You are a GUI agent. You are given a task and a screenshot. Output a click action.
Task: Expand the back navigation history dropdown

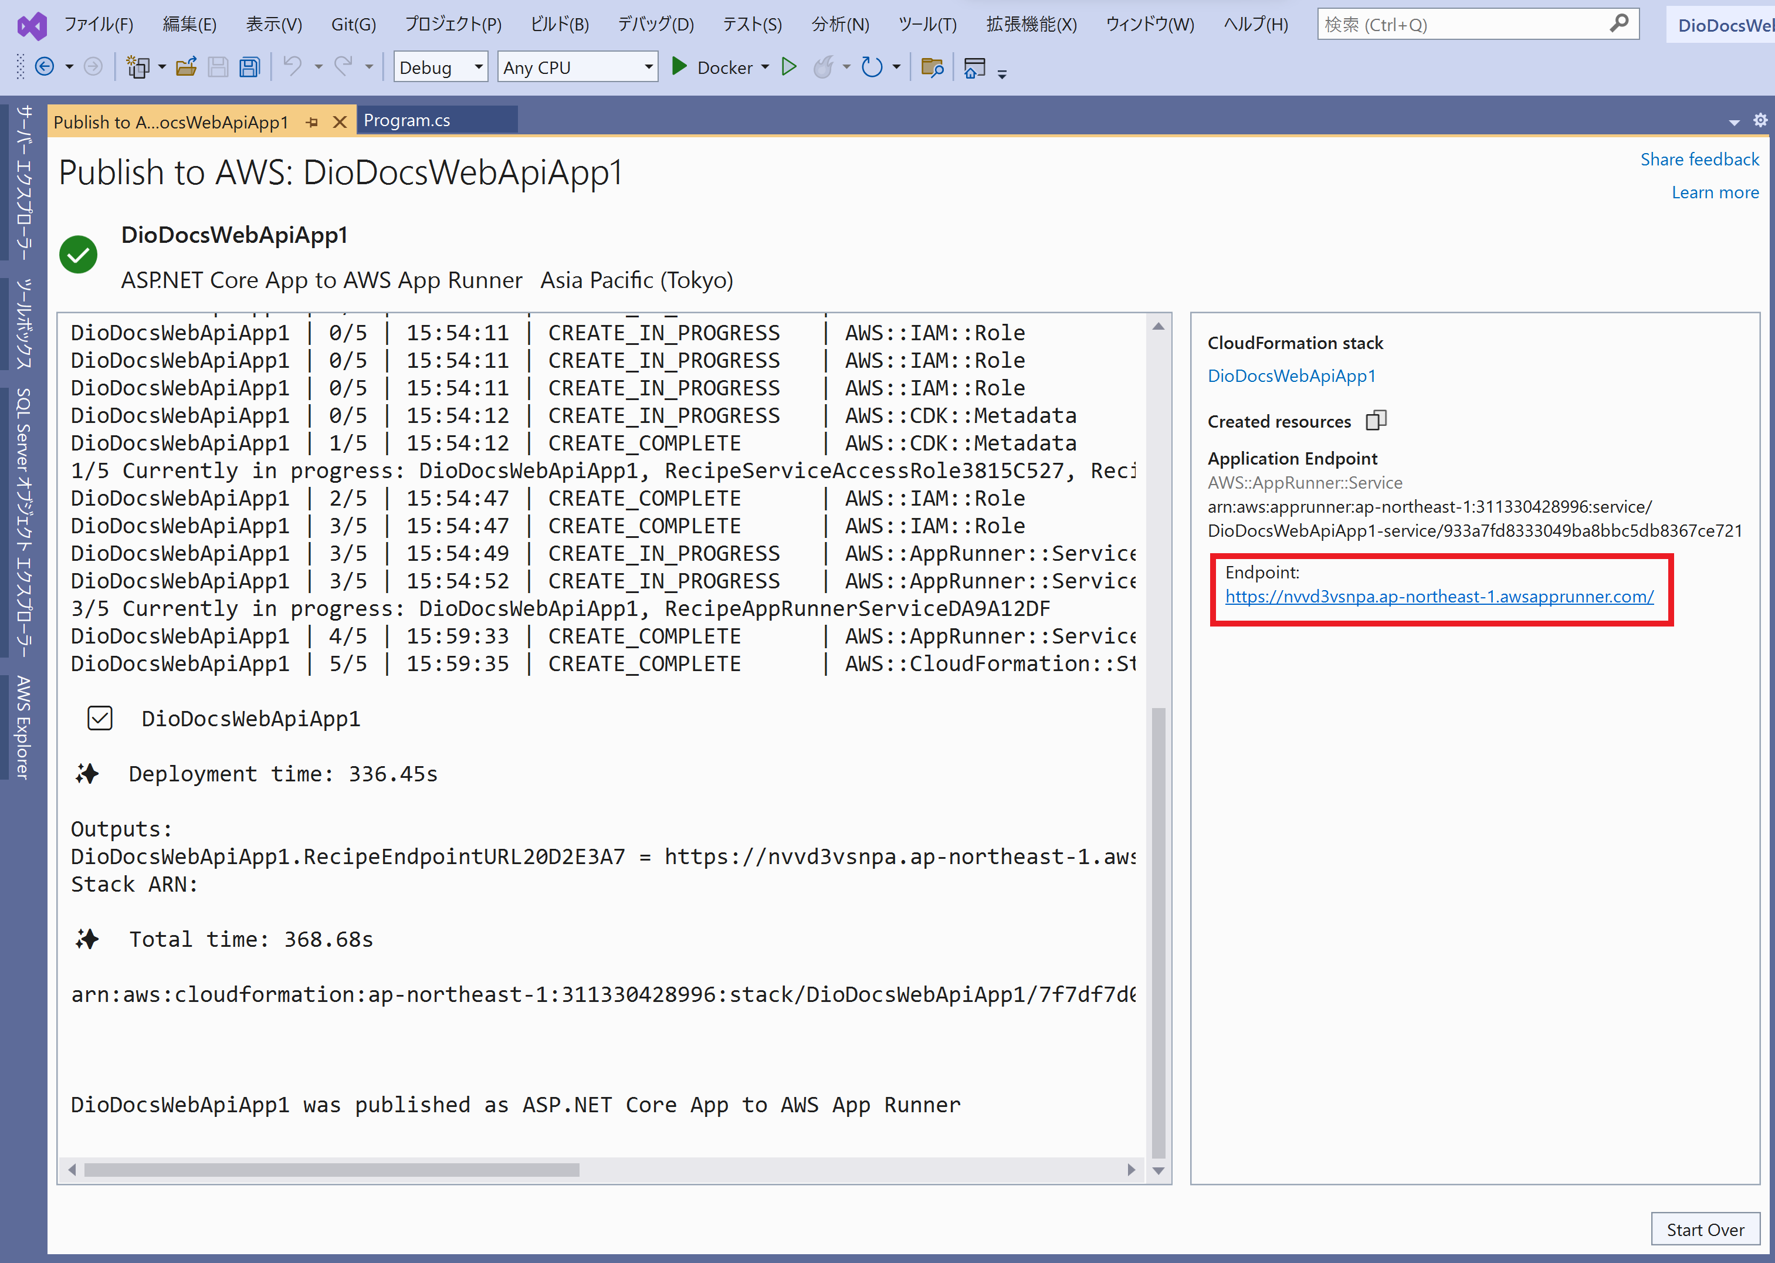tap(69, 67)
